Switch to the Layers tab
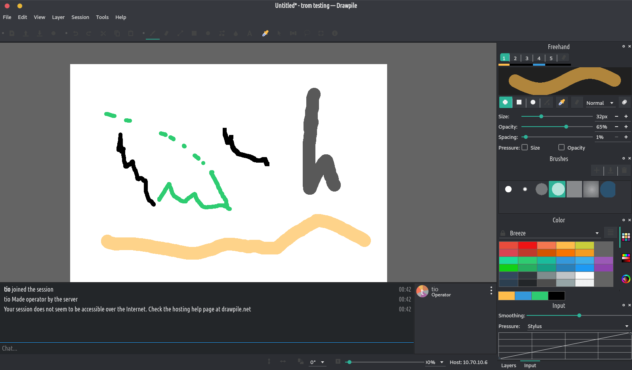 509,365
